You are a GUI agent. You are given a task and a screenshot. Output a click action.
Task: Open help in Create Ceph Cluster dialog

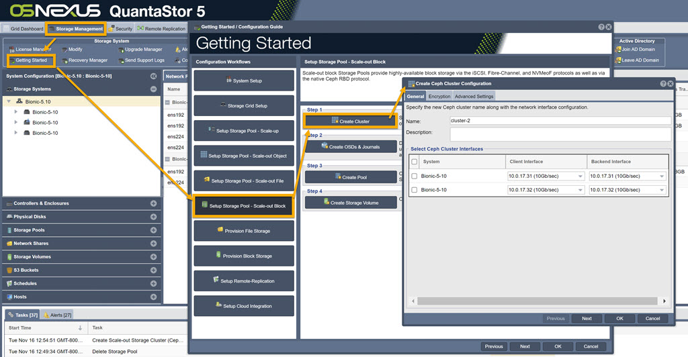(663, 84)
